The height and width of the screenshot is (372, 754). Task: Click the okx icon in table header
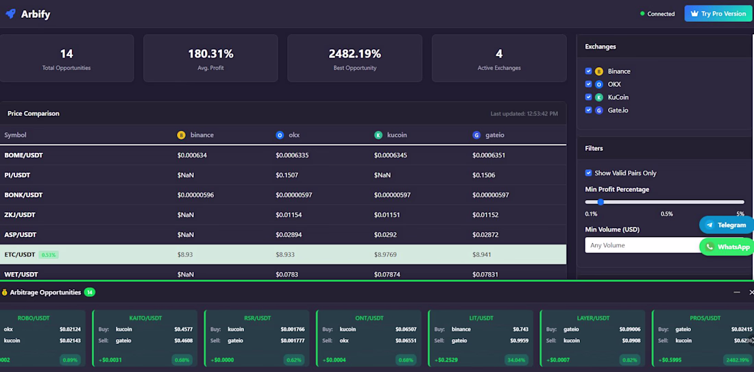[x=280, y=135]
